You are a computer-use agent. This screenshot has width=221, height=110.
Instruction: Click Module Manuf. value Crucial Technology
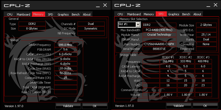(159, 35)
